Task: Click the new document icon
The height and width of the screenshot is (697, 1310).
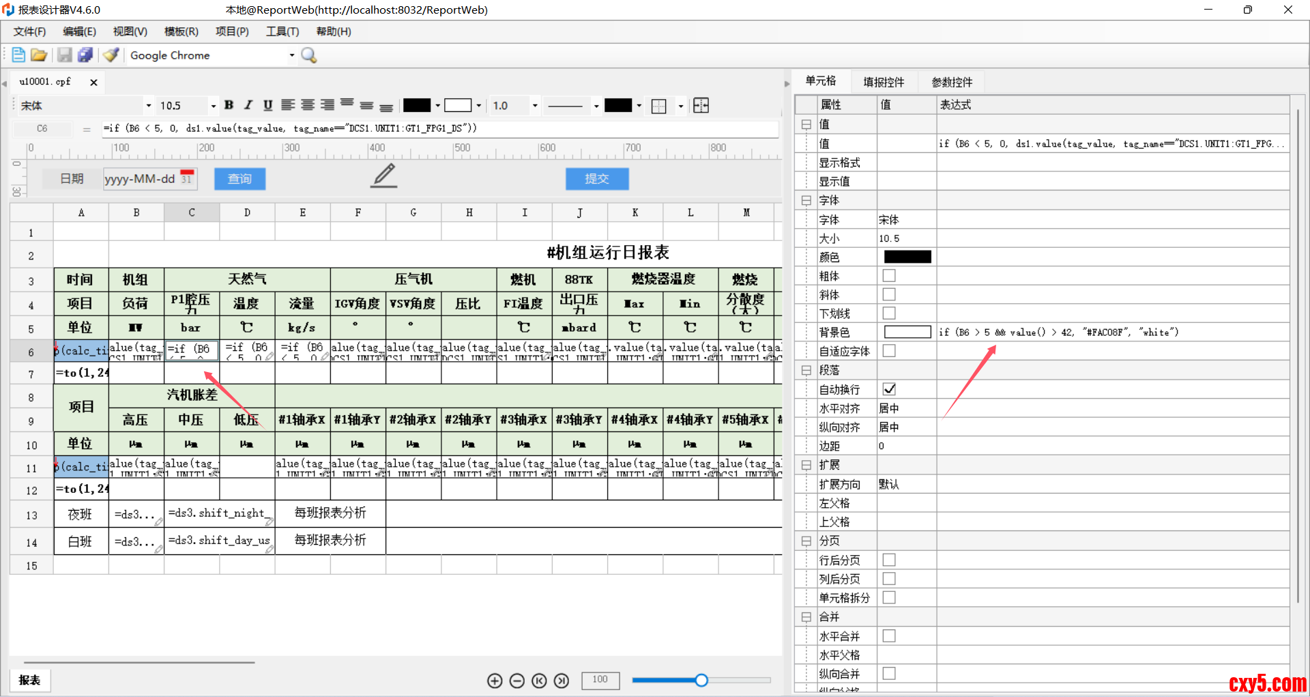Action: click(18, 55)
